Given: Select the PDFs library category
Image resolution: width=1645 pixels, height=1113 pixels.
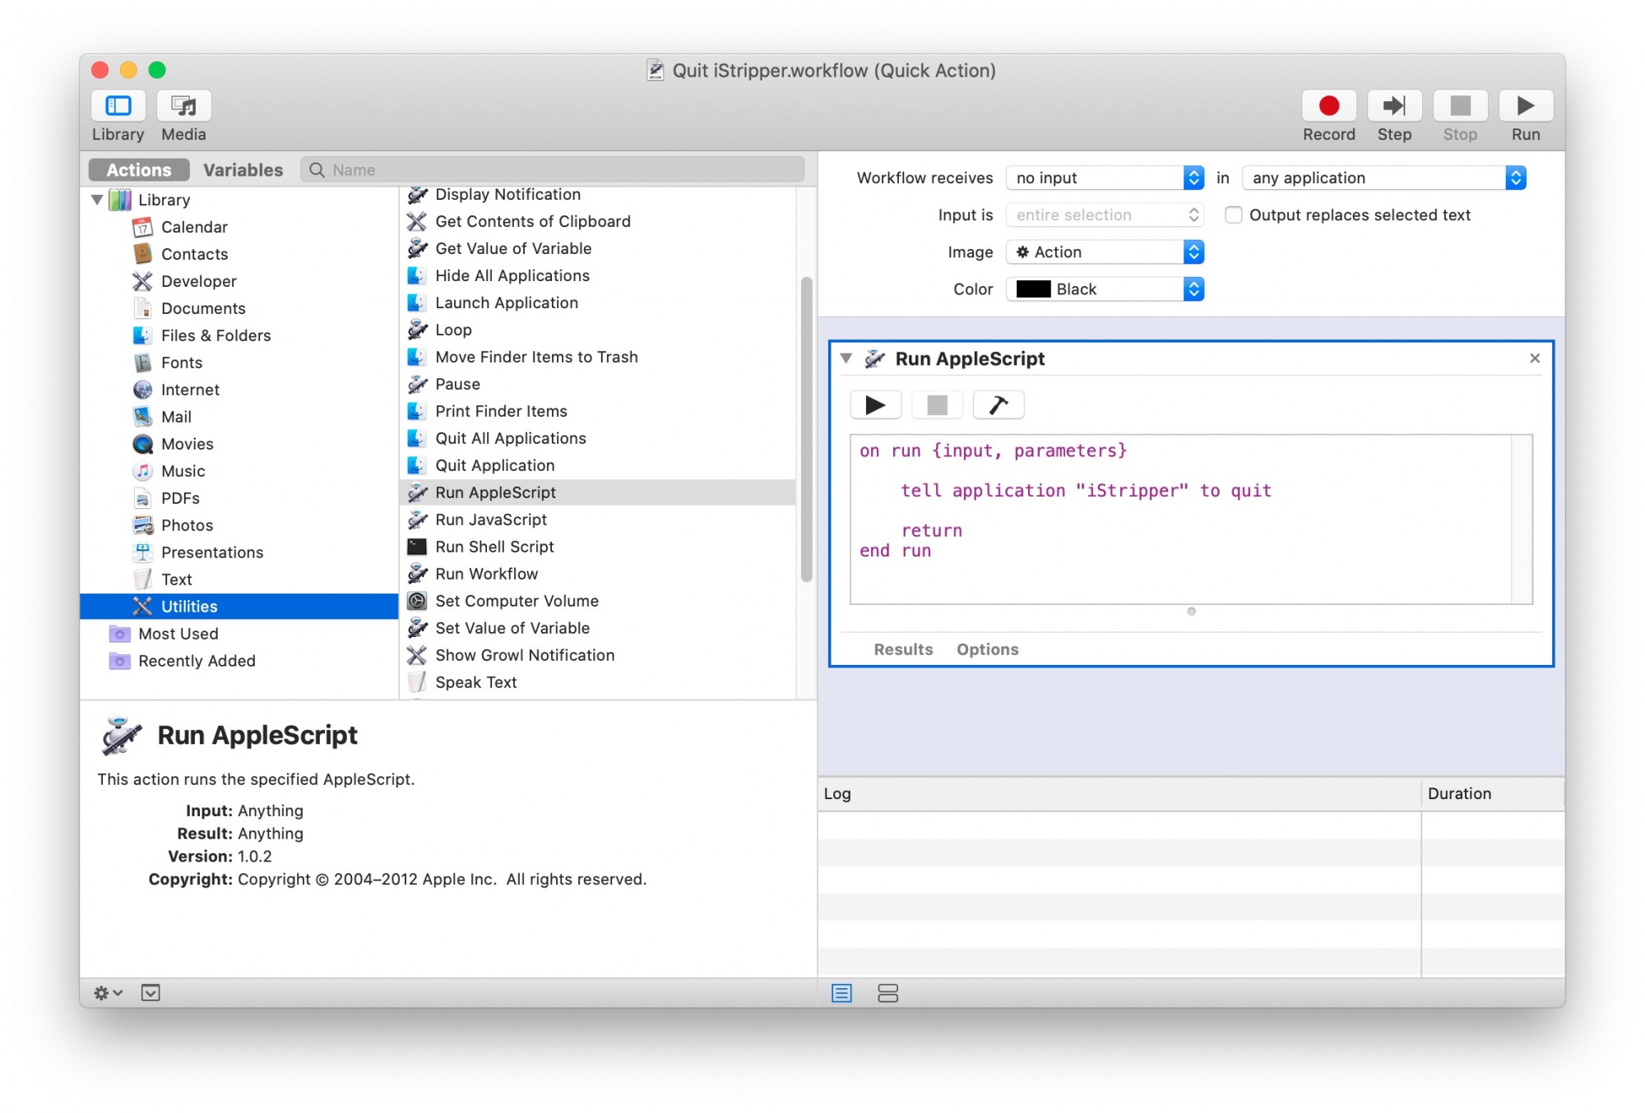Looking at the screenshot, I should click(180, 498).
